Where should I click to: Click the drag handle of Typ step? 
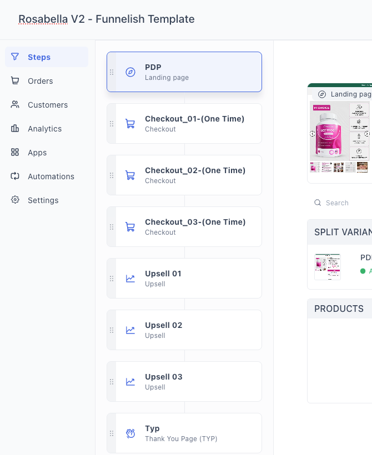point(112,433)
